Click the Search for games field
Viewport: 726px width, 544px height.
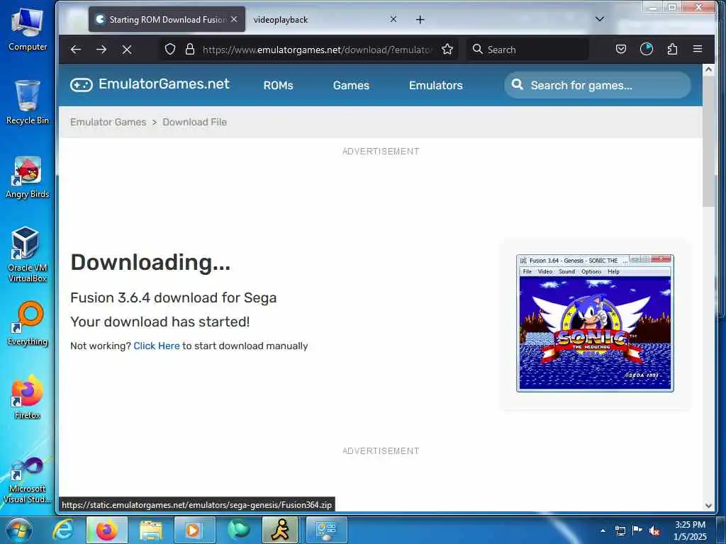click(597, 85)
